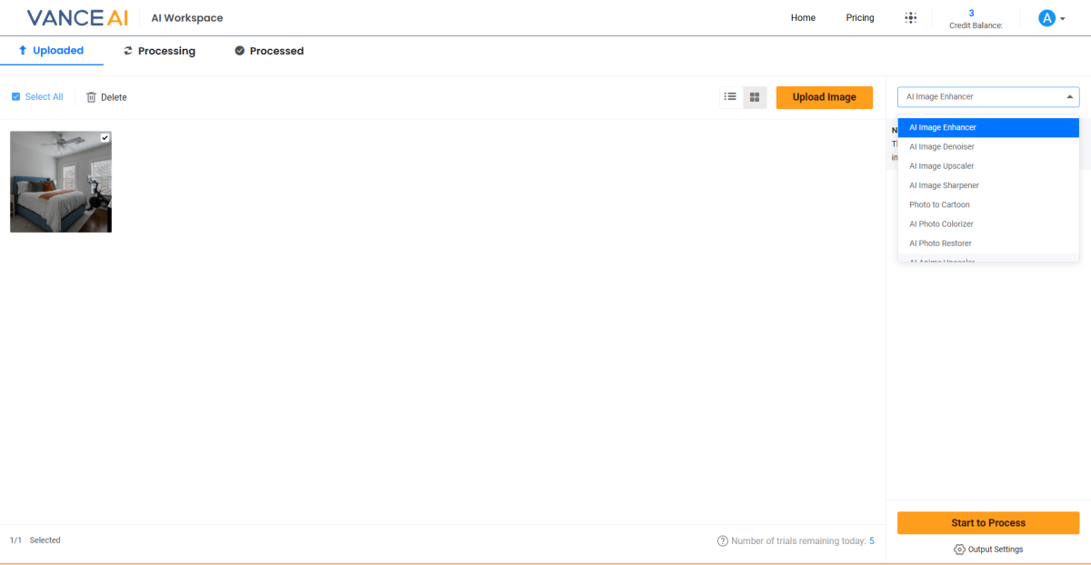Screen dimensions: 1091x565
Task: Uncheck the bedroom image checkbox
Action: point(105,138)
